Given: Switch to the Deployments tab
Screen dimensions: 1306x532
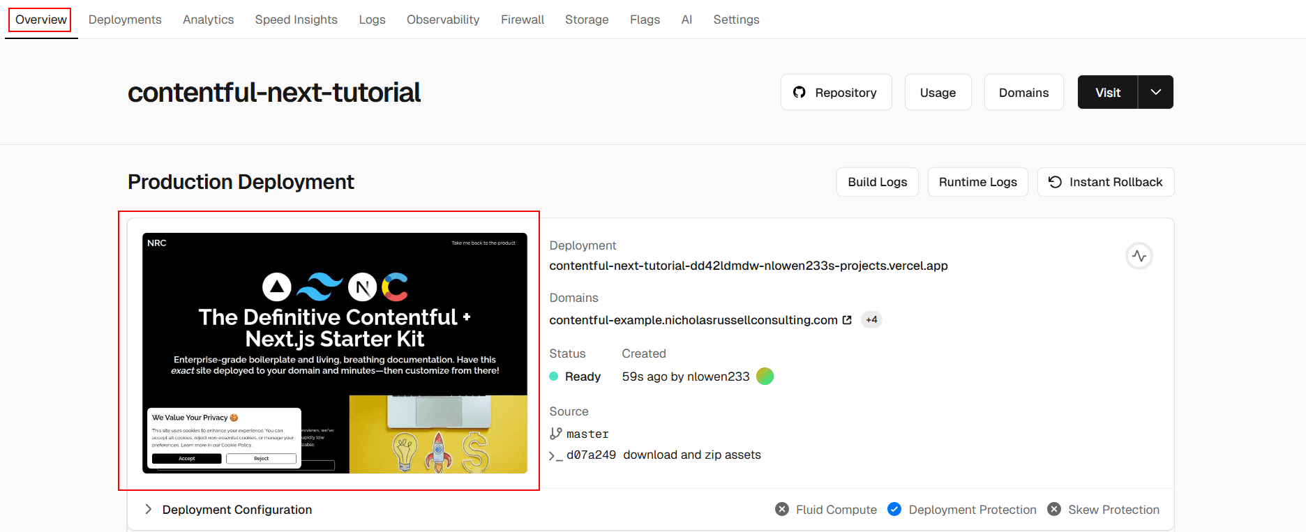Looking at the screenshot, I should pos(125,20).
